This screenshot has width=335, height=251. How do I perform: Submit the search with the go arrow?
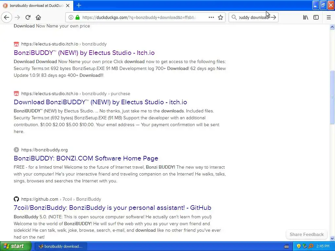click(273, 17)
